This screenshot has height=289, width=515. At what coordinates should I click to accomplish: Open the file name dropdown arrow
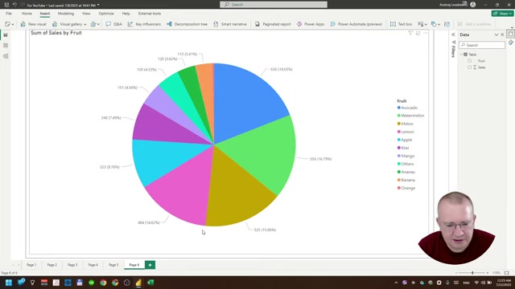coord(98,5)
